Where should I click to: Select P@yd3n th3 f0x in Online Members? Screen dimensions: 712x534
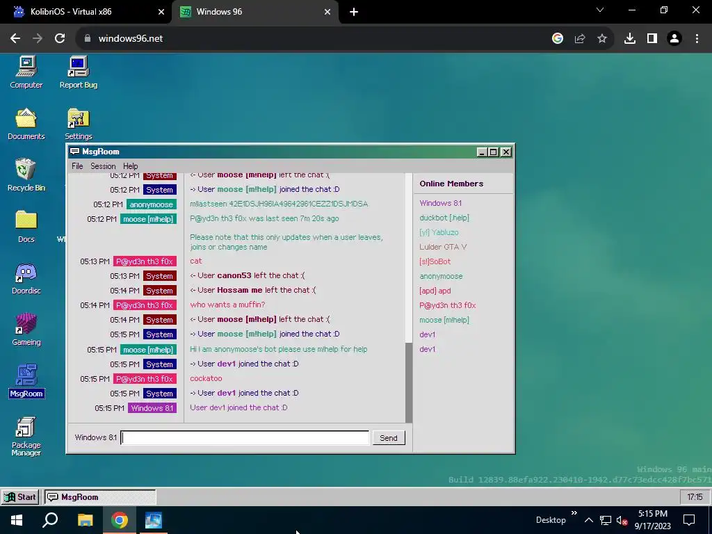[x=447, y=305]
